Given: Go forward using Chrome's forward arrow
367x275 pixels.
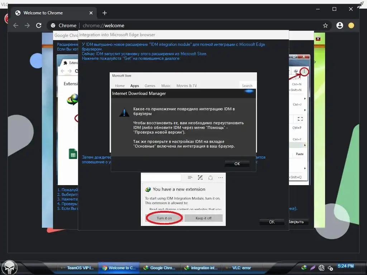Looking at the screenshot, I should tap(27, 25).
